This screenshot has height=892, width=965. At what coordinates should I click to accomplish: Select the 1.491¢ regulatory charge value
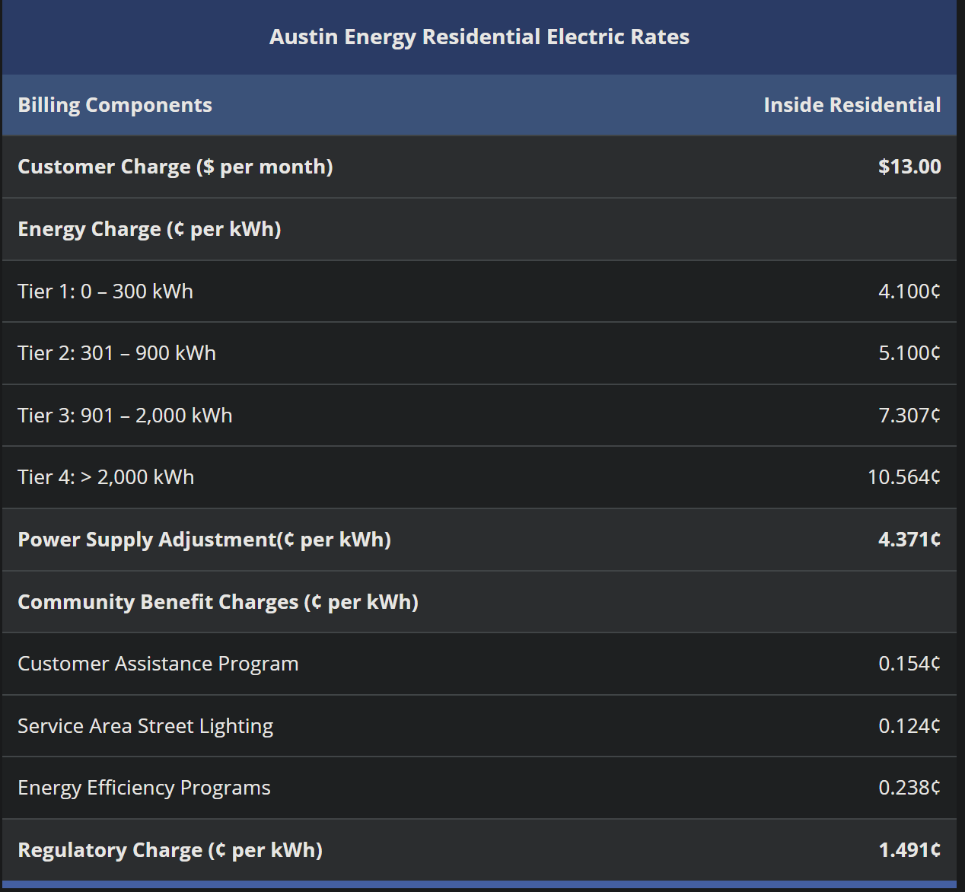point(909,850)
